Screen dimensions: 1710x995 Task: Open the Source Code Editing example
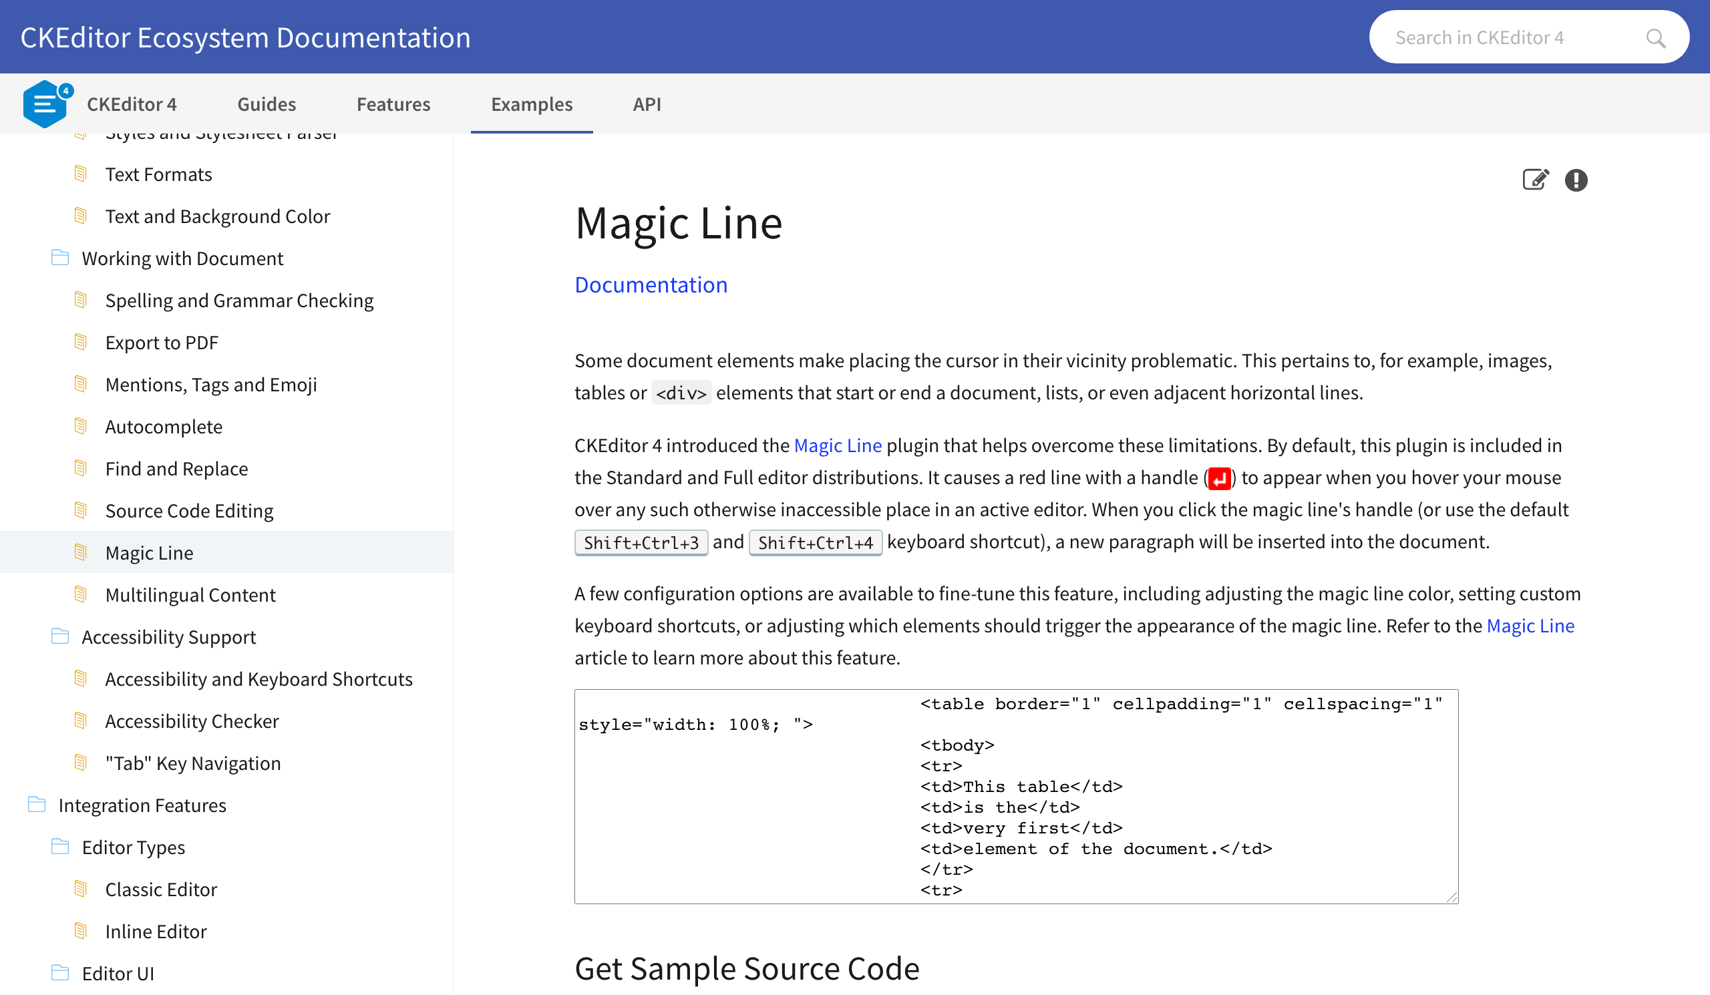(189, 511)
